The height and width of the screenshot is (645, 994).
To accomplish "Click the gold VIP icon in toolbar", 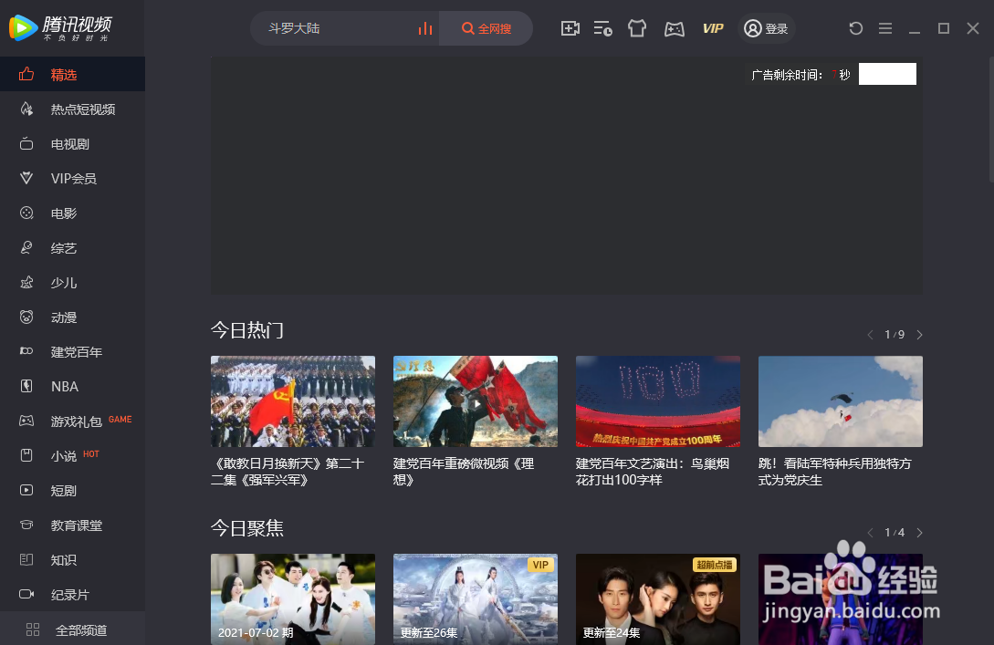I will click(713, 28).
